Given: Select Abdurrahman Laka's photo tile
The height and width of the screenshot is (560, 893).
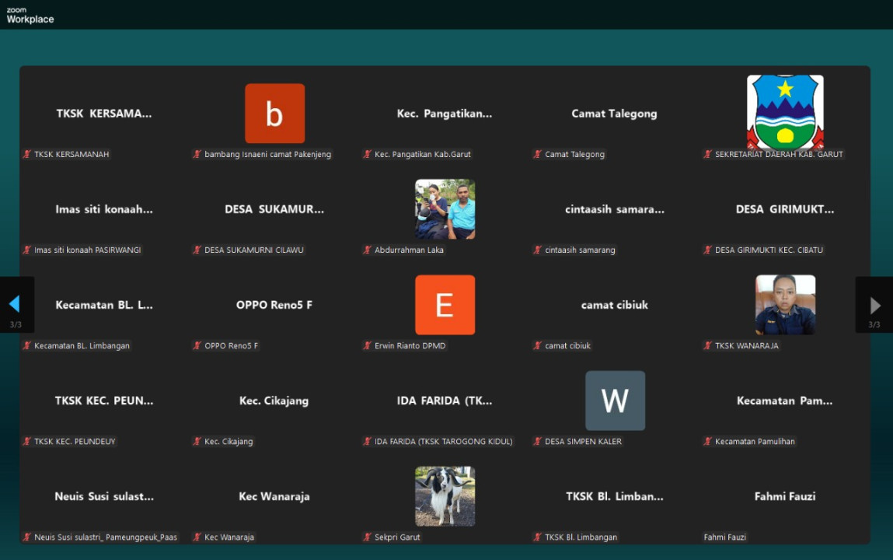Looking at the screenshot, I should coord(445,209).
